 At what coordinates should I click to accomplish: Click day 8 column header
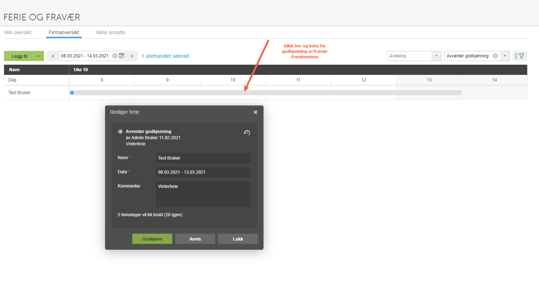point(102,80)
